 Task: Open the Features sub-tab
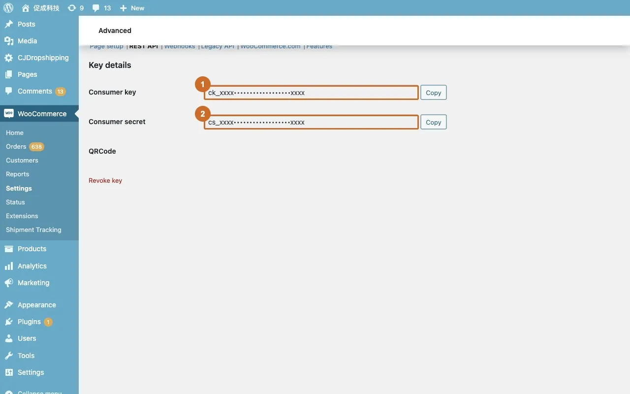click(319, 46)
